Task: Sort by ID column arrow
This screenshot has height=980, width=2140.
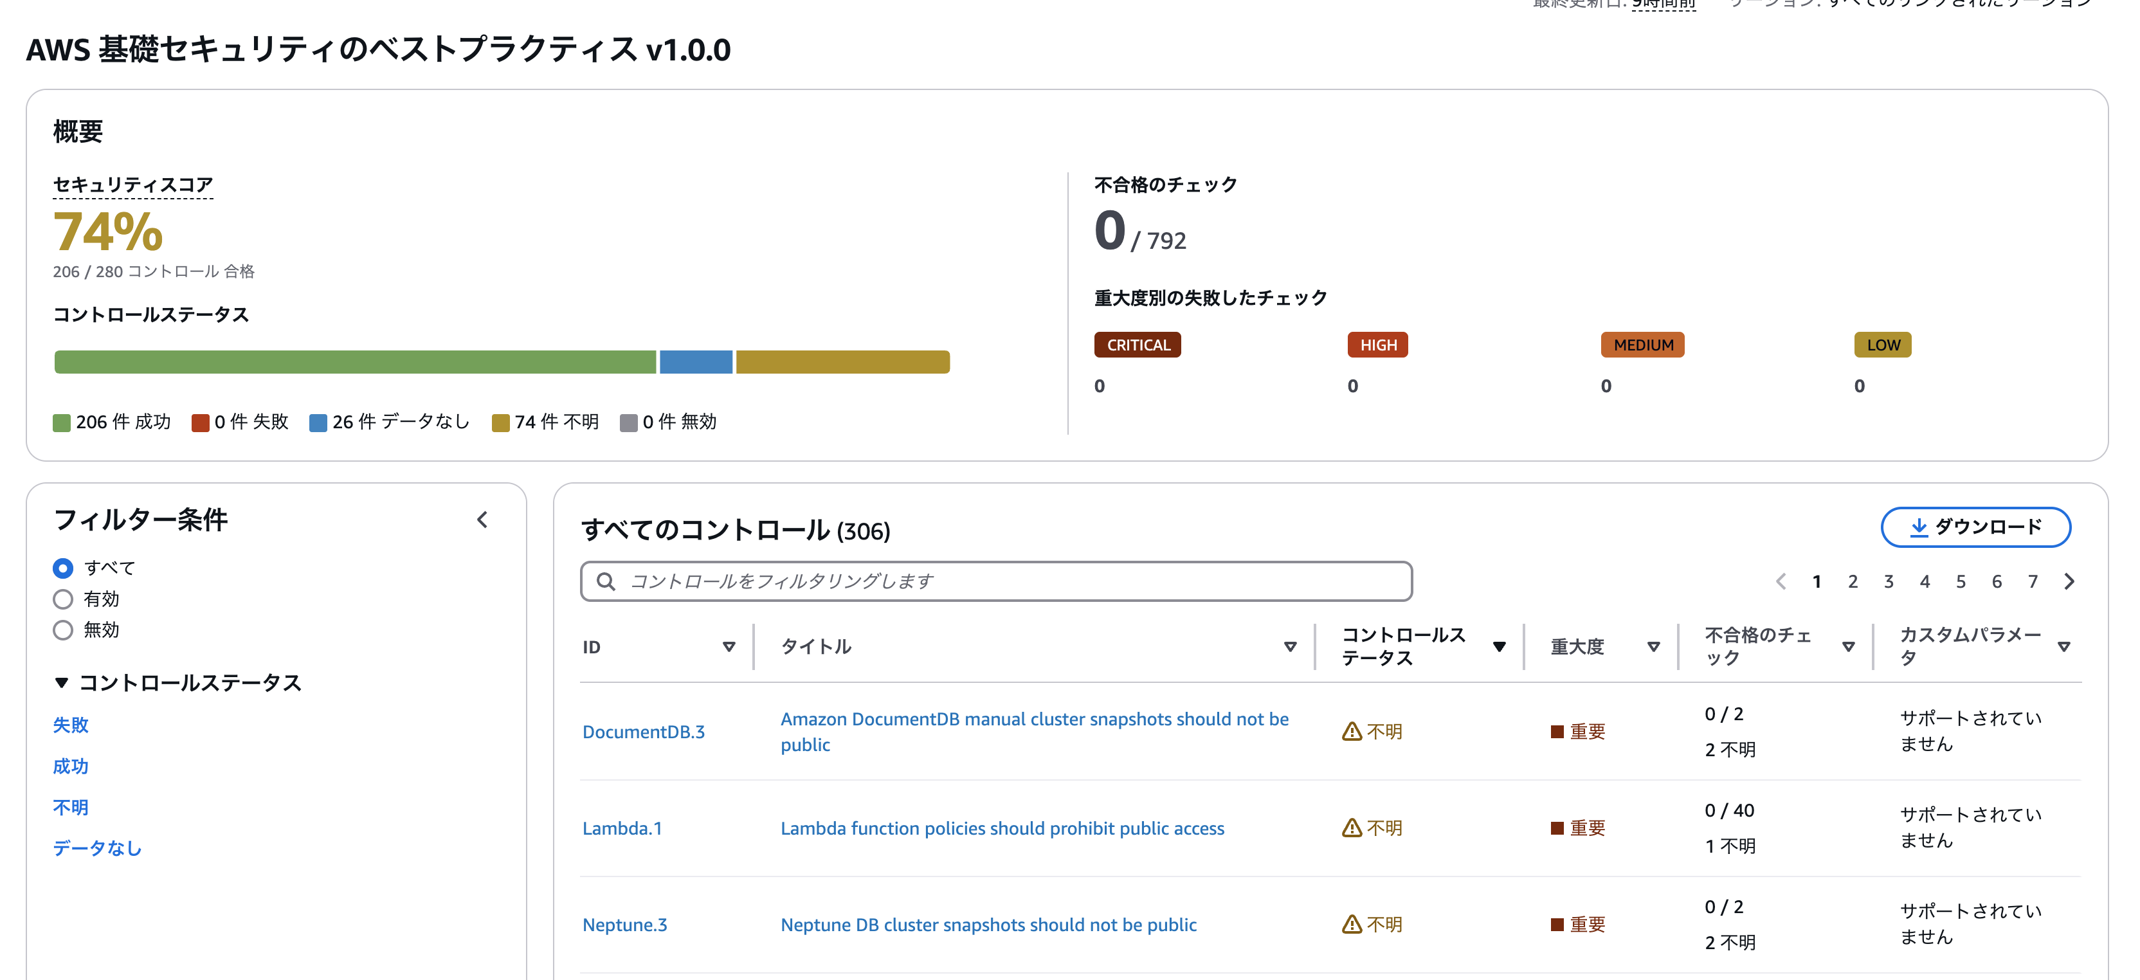Action: click(729, 647)
